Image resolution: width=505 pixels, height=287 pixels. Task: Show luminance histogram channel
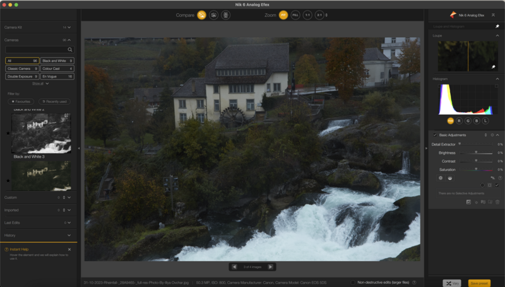coord(485,121)
